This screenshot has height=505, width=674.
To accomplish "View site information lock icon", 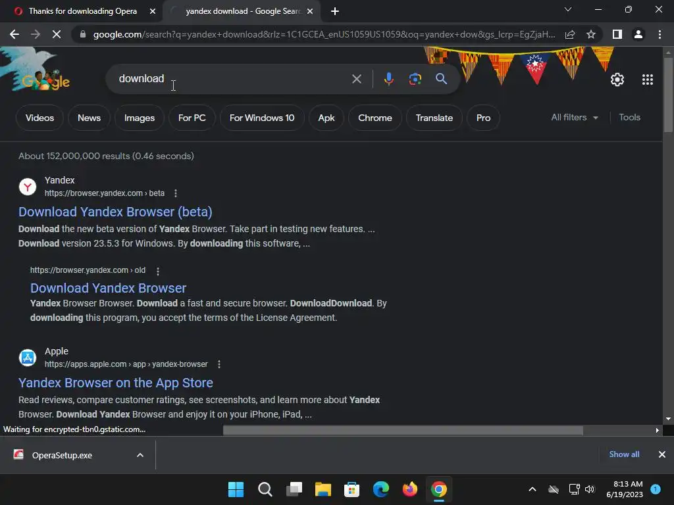I will click(x=83, y=34).
